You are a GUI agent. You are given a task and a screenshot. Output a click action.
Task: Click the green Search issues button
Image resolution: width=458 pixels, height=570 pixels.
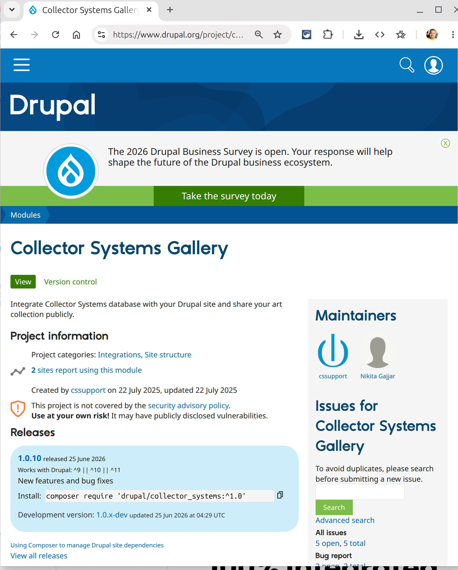click(x=334, y=507)
